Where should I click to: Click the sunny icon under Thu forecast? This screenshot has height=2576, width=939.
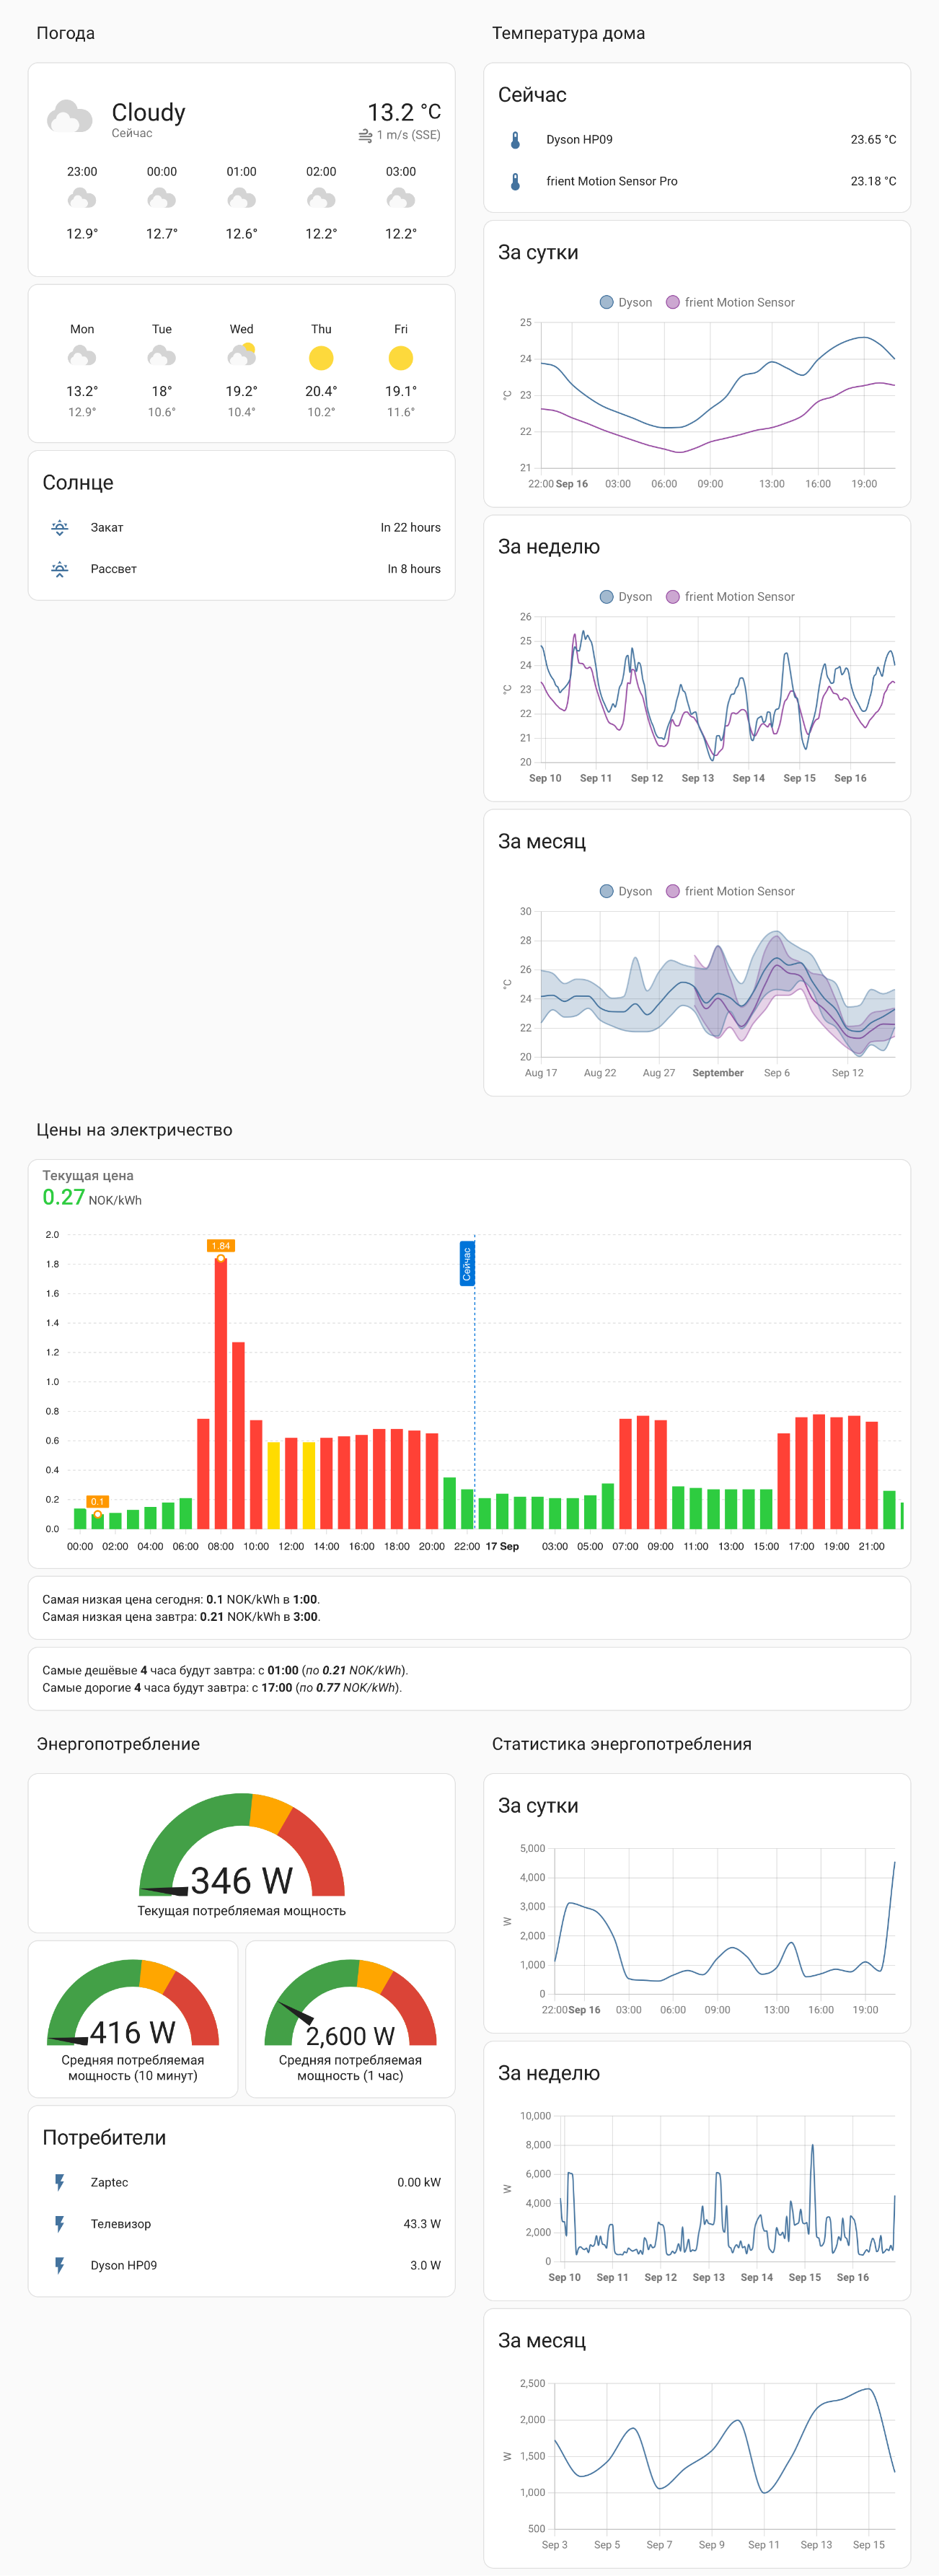pos(321,358)
